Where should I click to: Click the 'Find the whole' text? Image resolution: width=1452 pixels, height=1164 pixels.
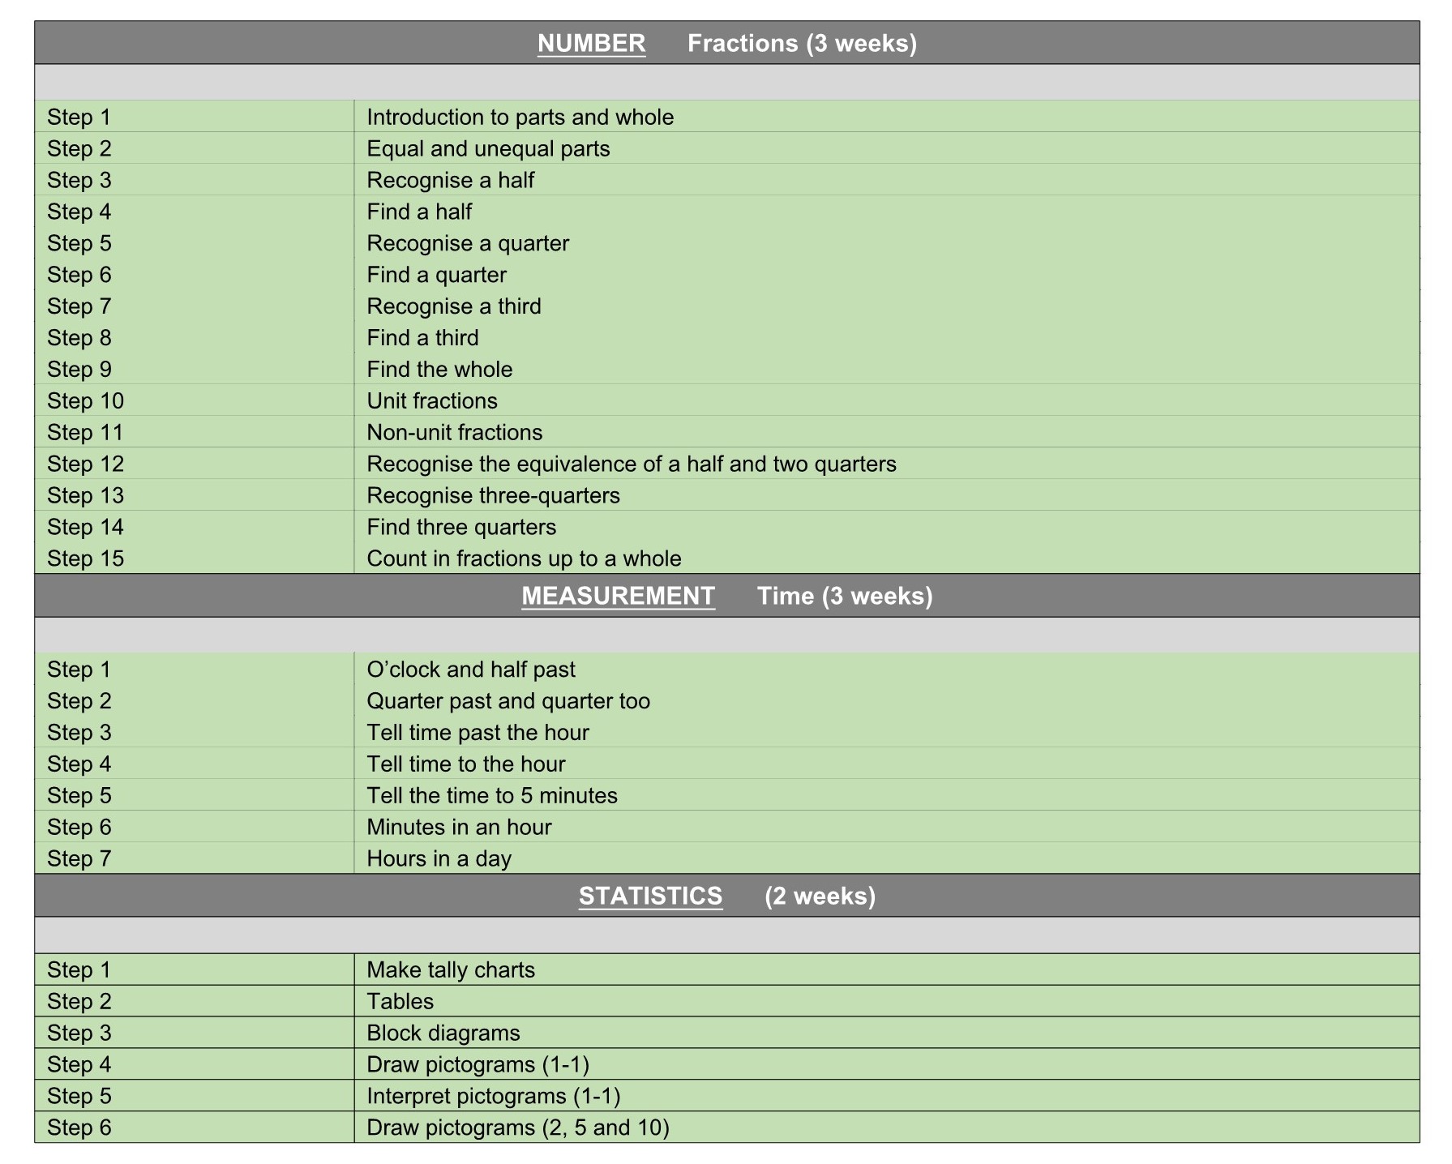point(439,370)
